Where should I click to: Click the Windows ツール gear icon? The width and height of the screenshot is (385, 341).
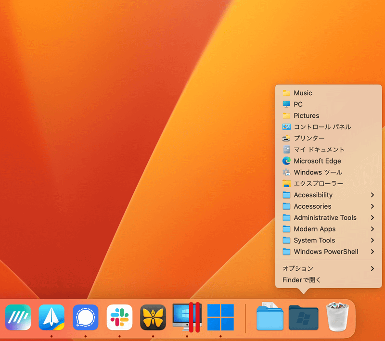point(286,172)
